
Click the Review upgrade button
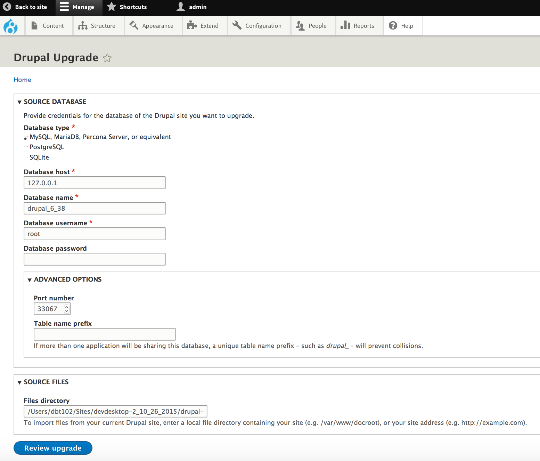click(53, 448)
